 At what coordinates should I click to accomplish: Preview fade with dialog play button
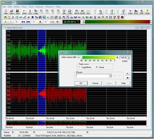pyautogui.click(x=128, y=73)
